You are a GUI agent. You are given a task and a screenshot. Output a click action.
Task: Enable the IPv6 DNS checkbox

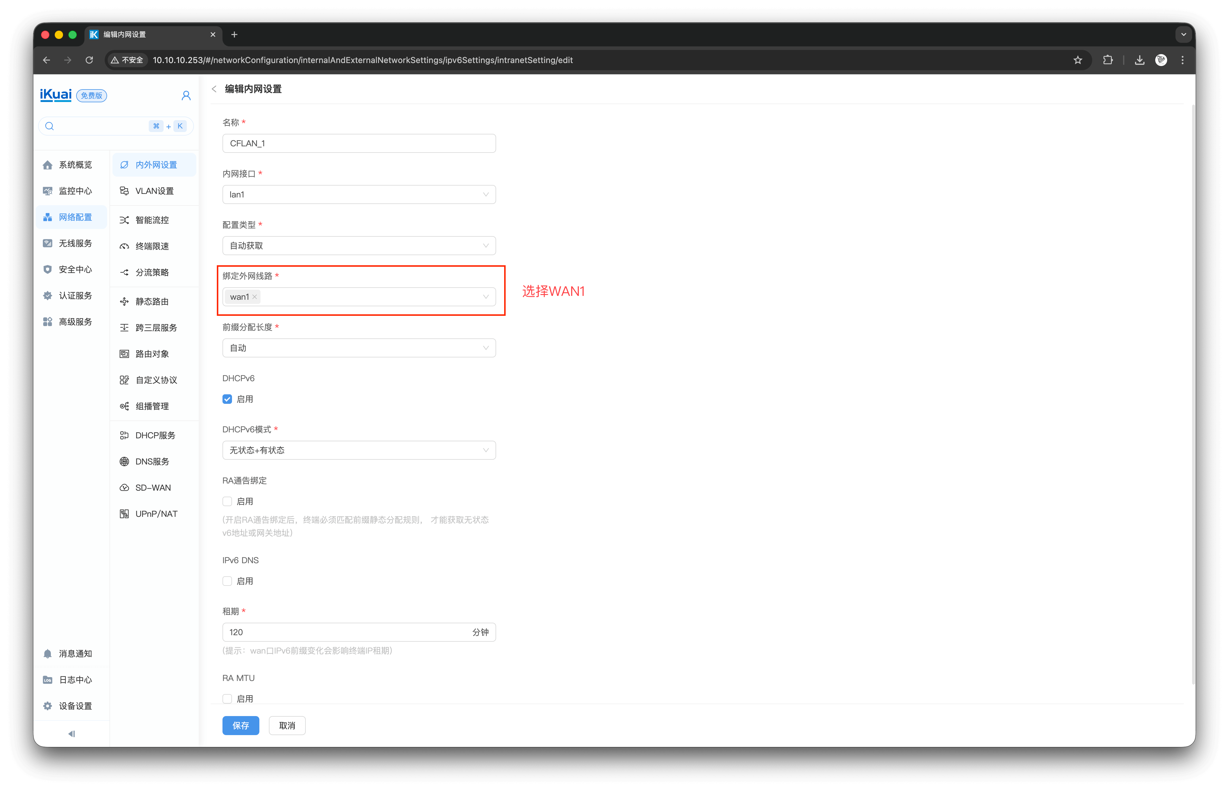(227, 581)
